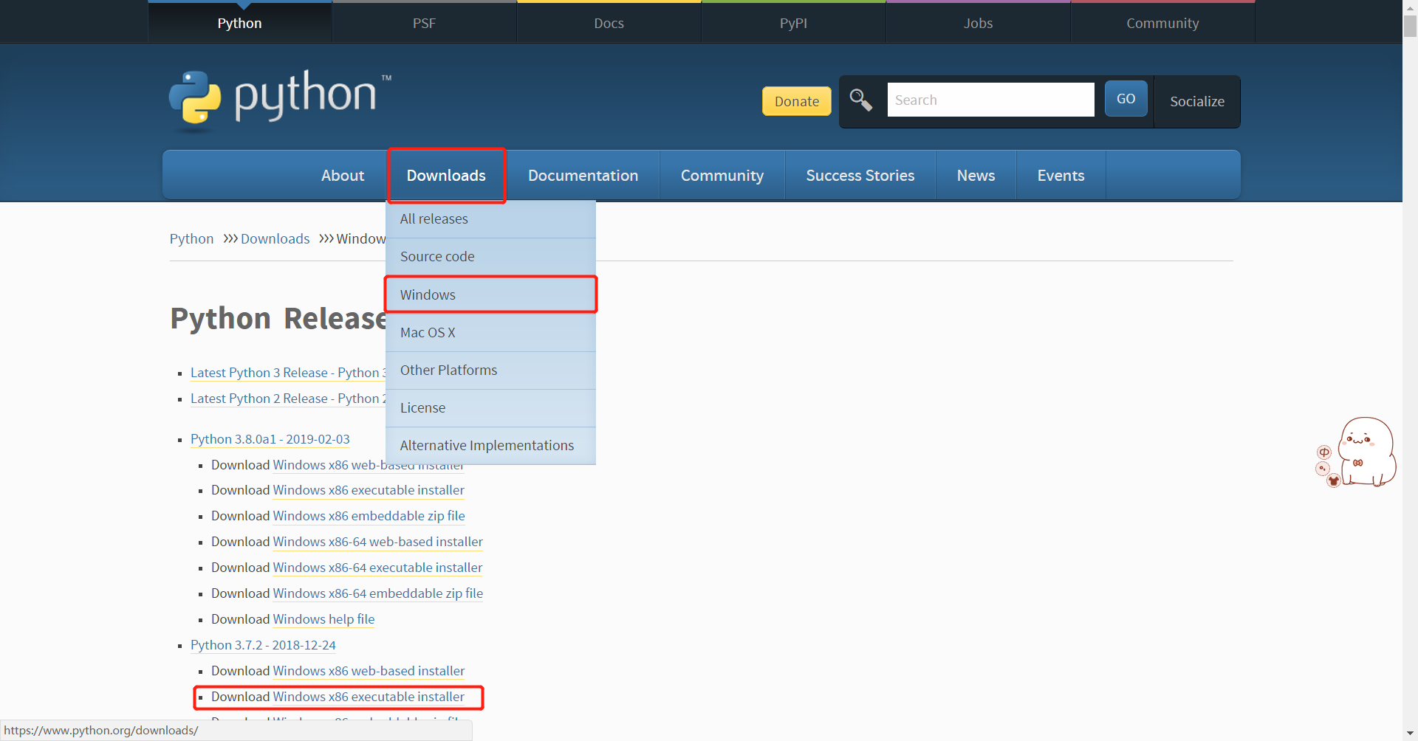Choose Windows from Downloads dropdown
1418x741 pixels.
pos(490,294)
